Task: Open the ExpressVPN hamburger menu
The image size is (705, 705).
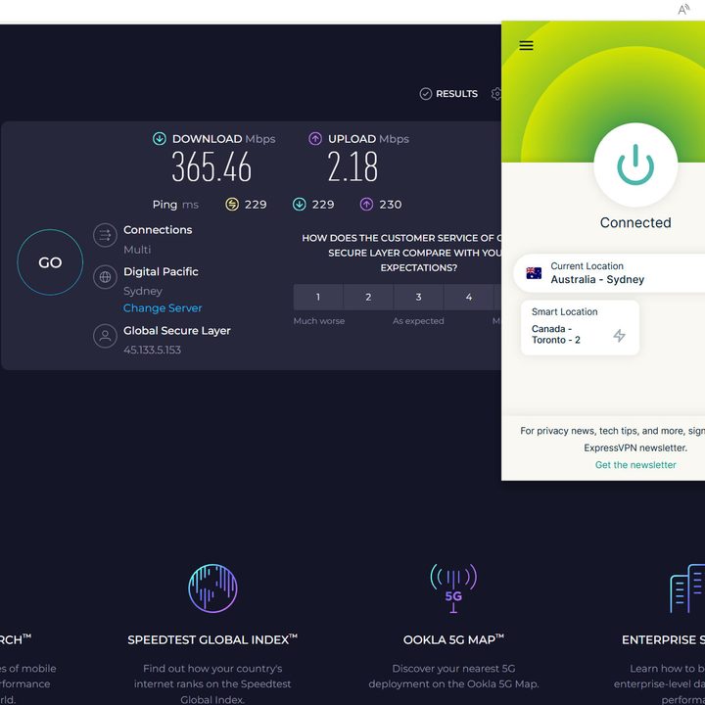Action: click(526, 45)
